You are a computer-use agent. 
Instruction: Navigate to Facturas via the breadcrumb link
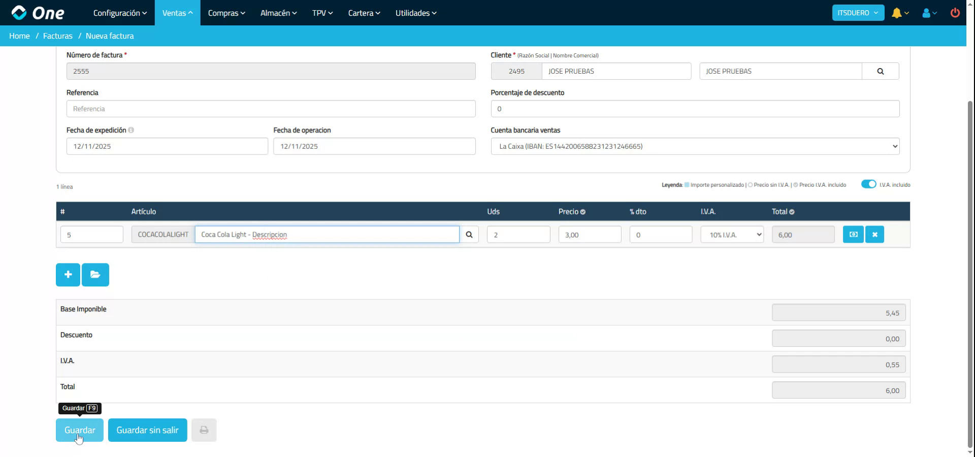point(57,36)
